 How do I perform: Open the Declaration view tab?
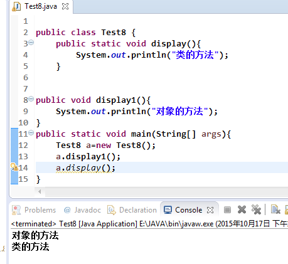132,210
